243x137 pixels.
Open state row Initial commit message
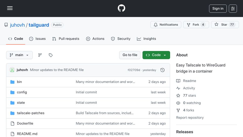(x=86, y=103)
